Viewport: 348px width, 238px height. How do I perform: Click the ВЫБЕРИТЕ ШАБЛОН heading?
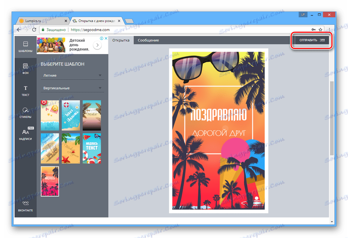click(62, 64)
